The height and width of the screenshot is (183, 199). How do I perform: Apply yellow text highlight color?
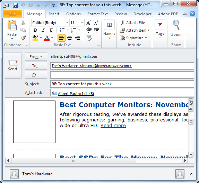pos(35,38)
